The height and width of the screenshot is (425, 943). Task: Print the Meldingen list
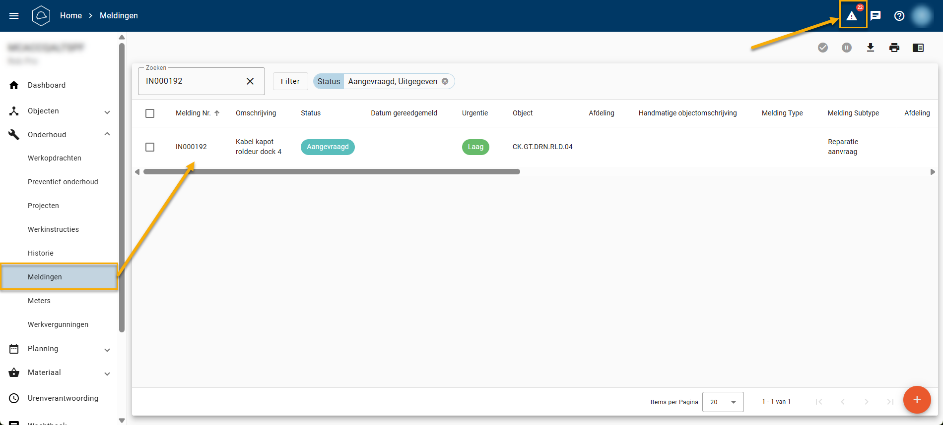coord(894,48)
